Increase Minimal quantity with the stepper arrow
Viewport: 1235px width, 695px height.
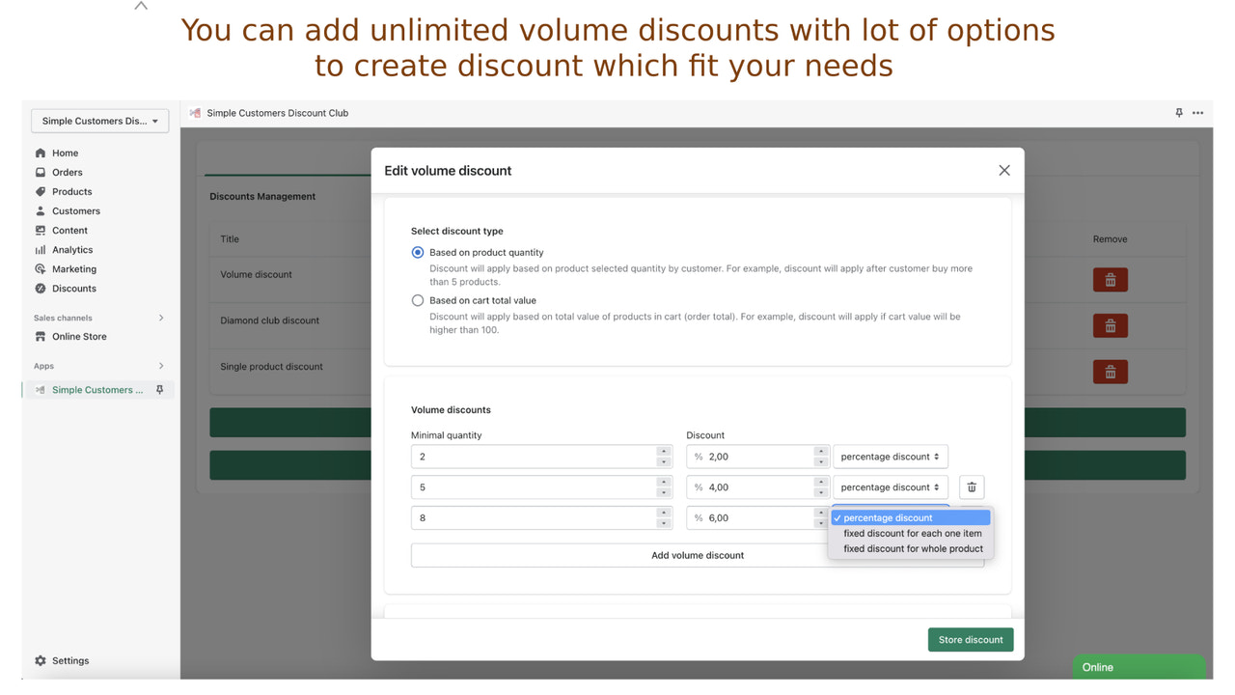(664, 452)
